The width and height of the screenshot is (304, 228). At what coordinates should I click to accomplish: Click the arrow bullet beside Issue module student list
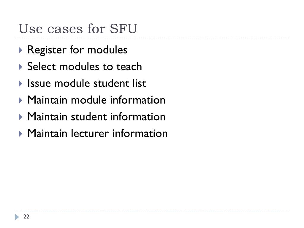click(21, 83)
